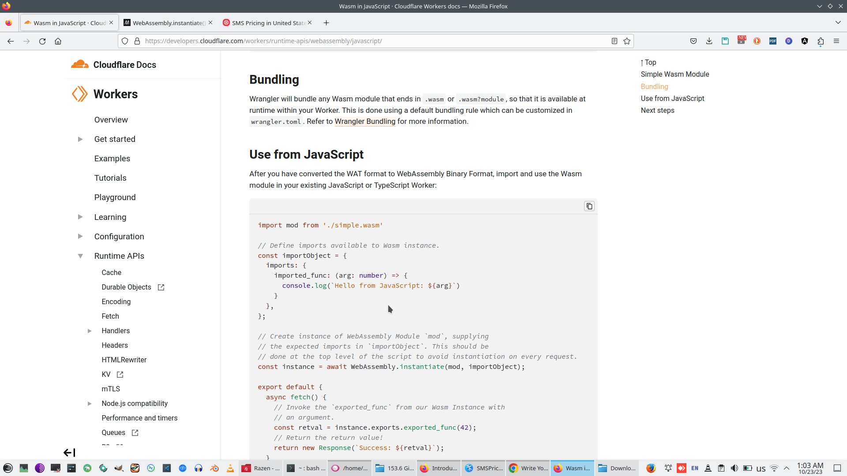
Task: Expand the Get started section arrow
Action: 80,139
